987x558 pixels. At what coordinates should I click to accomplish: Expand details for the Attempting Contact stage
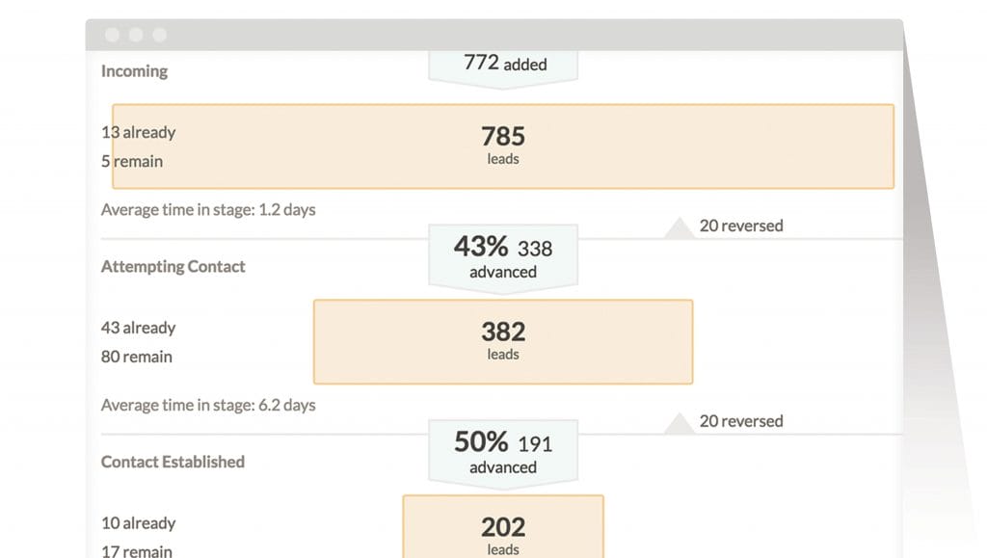pyautogui.click(x=173, y=266)
